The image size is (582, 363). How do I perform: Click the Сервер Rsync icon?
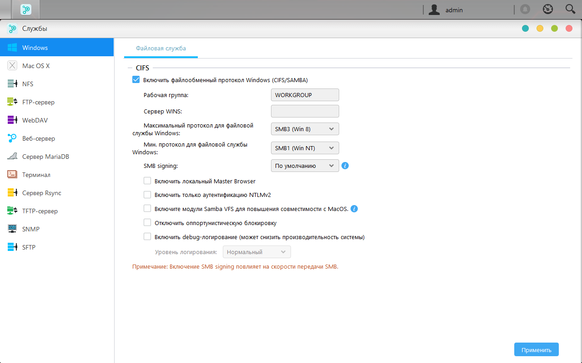point(12,193)
